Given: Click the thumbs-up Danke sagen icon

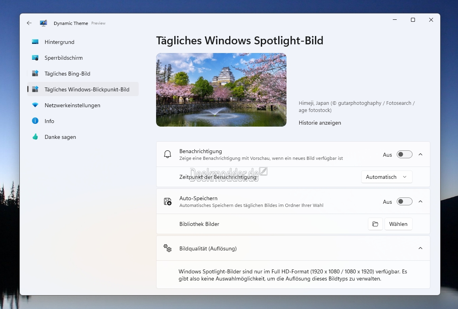Looking at the screenshot, I should point(35,136).
